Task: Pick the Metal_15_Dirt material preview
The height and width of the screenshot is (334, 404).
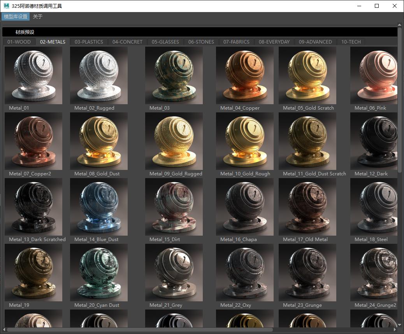Action: coord(174,207)
